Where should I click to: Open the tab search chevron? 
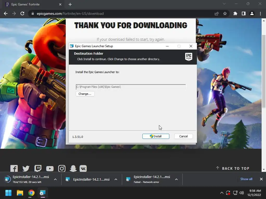click(224, 4)
